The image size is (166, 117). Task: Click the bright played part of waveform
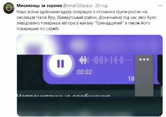83,60
